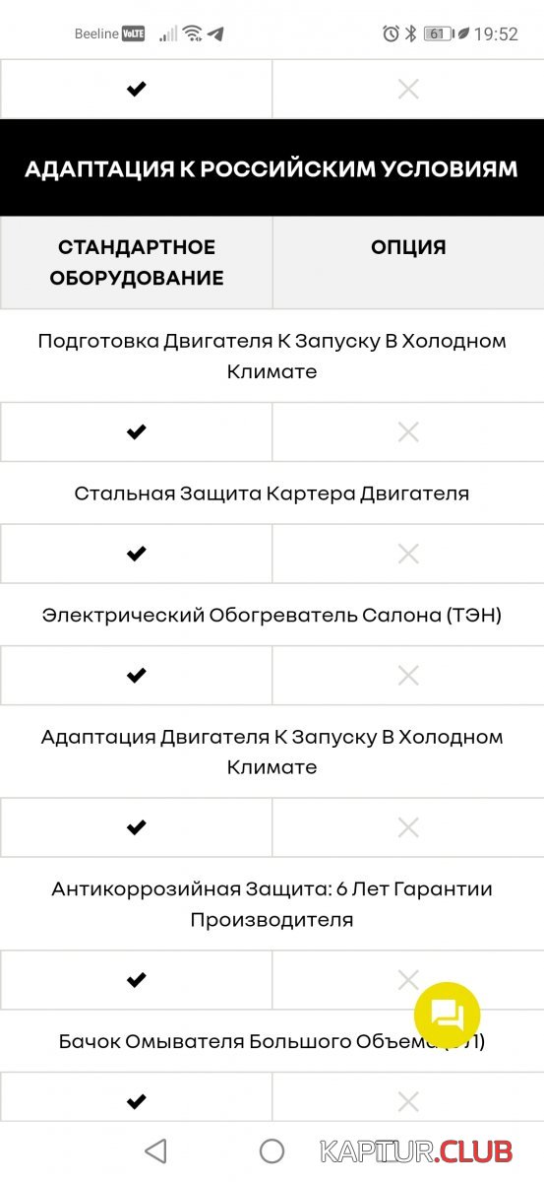The image size is (544, 1182).
Task: Click checkmark under Стальная Защита Картера Двигателя
Action: [x=136, y=554]
